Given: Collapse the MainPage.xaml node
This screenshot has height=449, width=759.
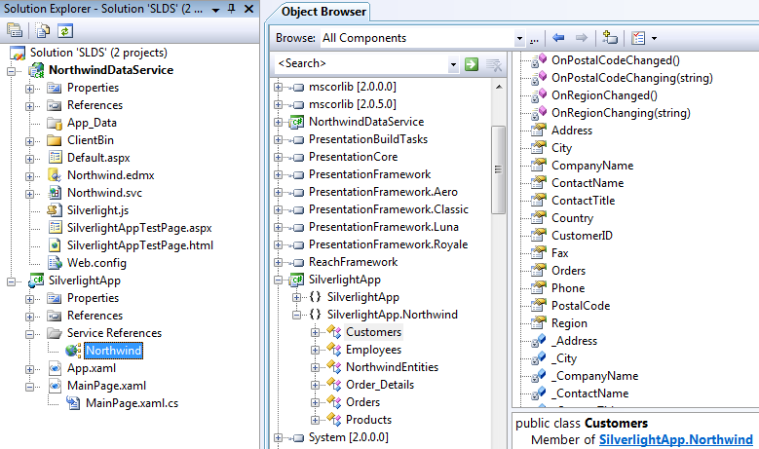Looking at the screenshot, I should tap(30, 387).
